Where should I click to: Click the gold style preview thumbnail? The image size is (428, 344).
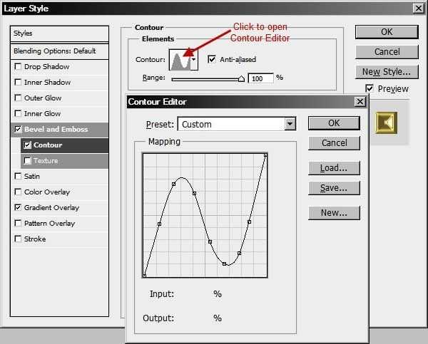click(386, 123)
